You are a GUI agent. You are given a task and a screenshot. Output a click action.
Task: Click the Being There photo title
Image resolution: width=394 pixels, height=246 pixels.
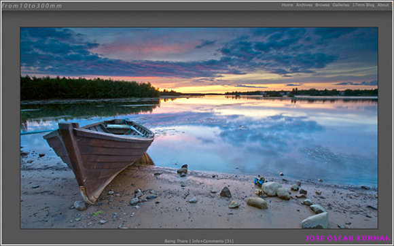(176, 241)
